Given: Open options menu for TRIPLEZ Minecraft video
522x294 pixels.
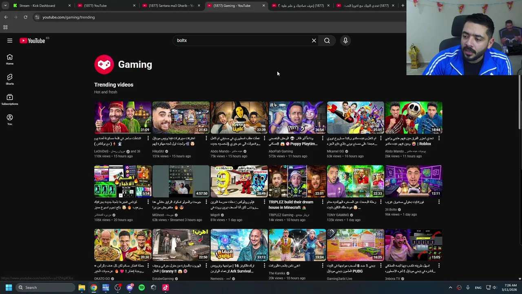Looking at the screenshot, I should coord(323,202).
